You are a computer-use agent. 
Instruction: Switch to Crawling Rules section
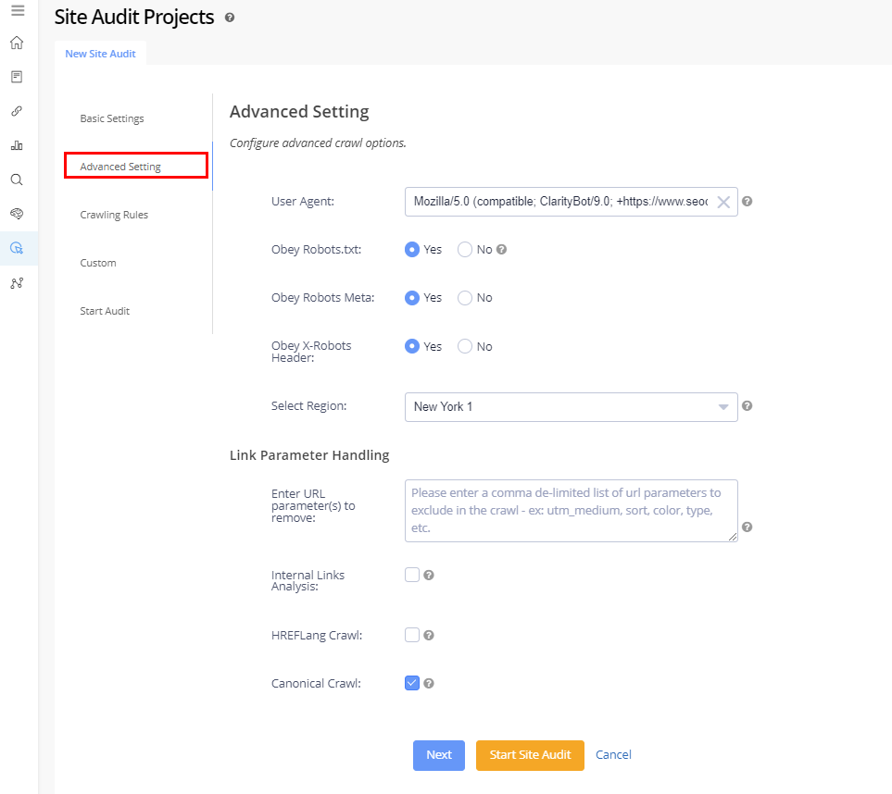click(114, 215)
